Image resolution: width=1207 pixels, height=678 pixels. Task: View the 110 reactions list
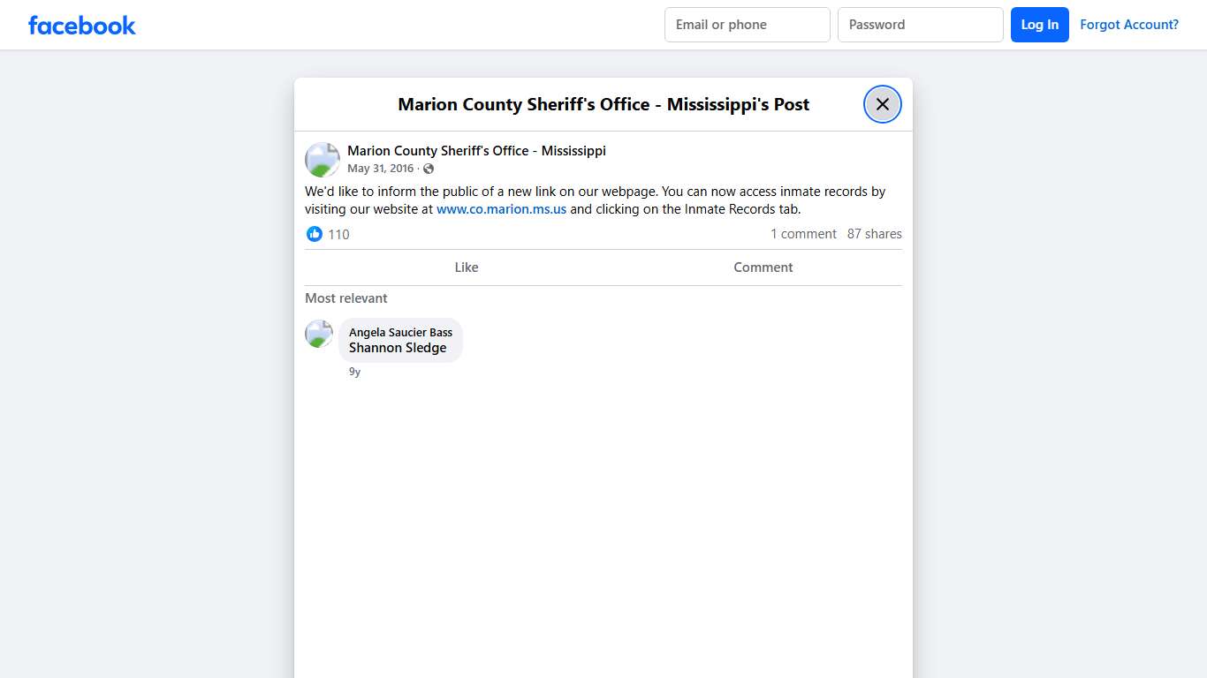pyautogui.click(x=338, y=234)
